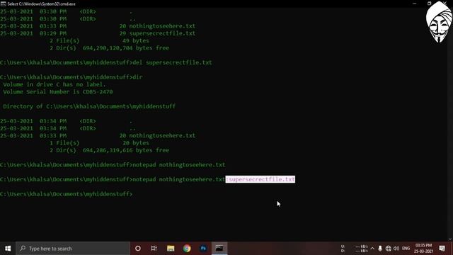Click the '1 File(s) 20 bytes' line
Viewport: 453px width, 255px height.
pos(99,143)
